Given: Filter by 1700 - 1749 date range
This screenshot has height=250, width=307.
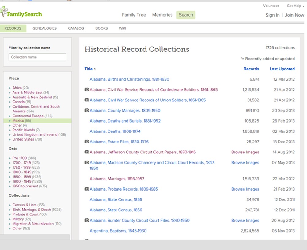Looking at the screenshot, I should coord(26,163).
